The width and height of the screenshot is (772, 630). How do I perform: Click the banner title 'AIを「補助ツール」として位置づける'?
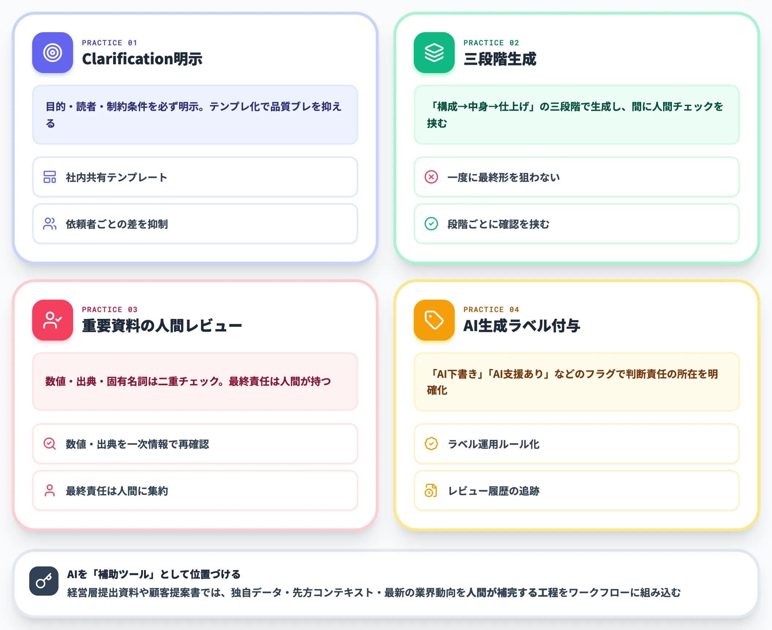click(154, 574)
